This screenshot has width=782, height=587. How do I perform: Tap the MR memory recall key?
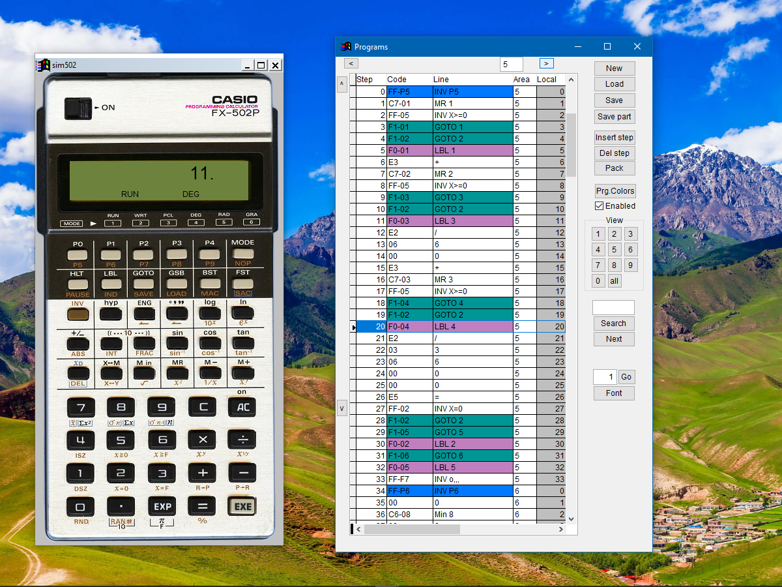click(177, 374)
